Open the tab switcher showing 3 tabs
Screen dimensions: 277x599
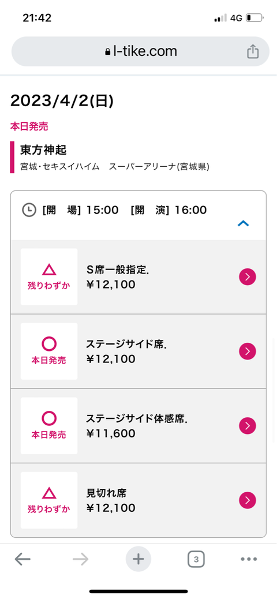pos(196,559)
